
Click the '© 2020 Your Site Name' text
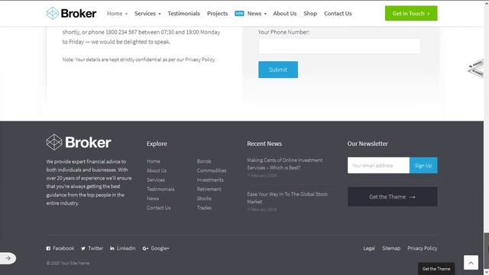pyautogui.click(x=68, y=263)
